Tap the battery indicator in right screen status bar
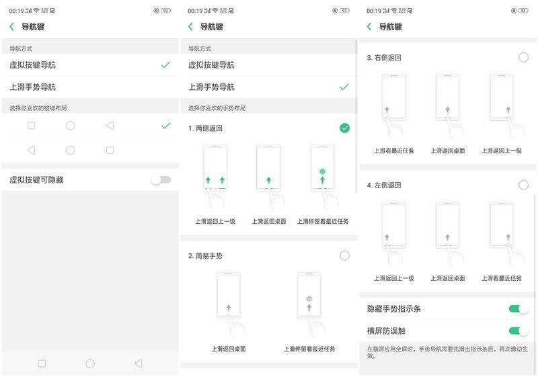 tap(523, 11)
